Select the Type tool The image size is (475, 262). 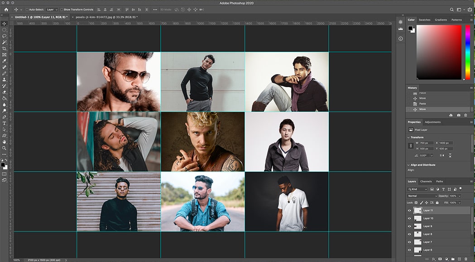[4, 123]
